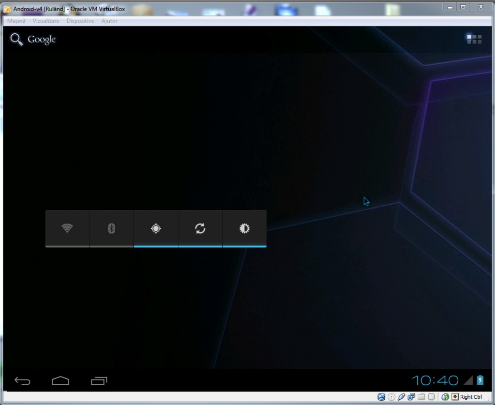Click the Google search bar text
Viewport: 495px width, 405px height.
(x=42, y=40)
